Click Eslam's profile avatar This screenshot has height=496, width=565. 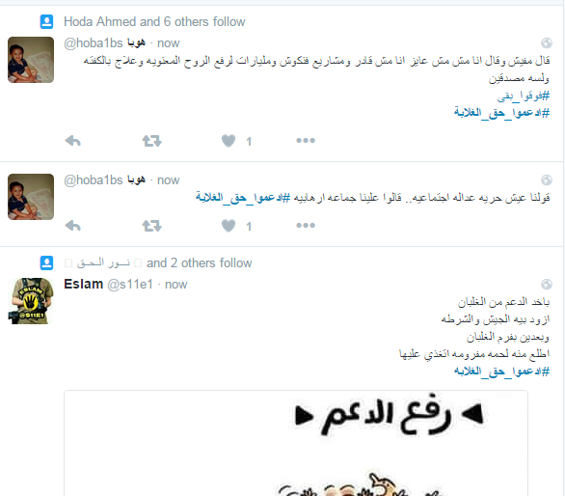(x=31, y=301)
